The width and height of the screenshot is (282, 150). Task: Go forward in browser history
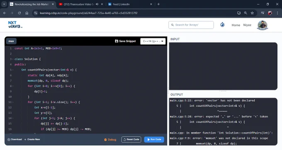tap(12, 13)
